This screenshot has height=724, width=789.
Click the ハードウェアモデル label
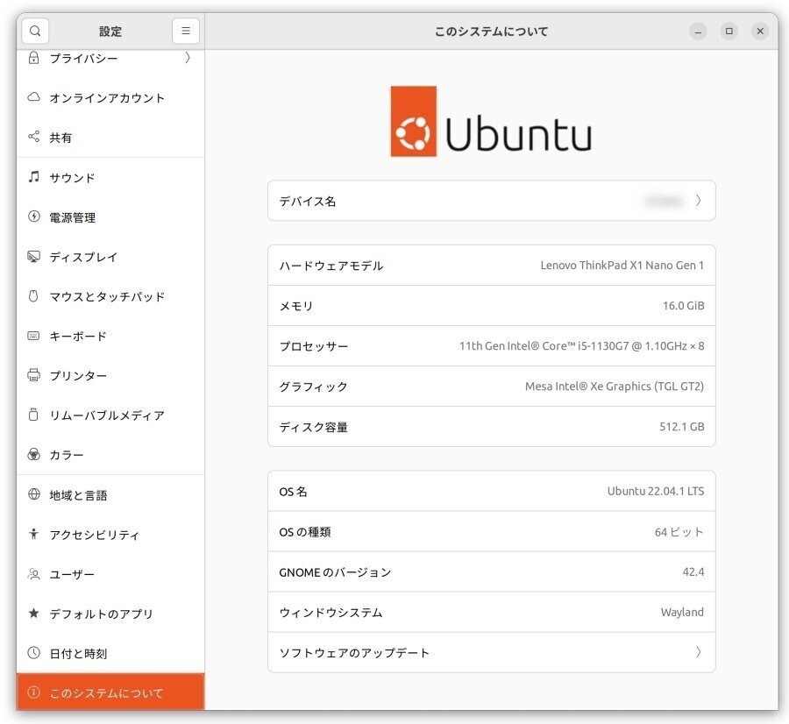tap(331, 266)
